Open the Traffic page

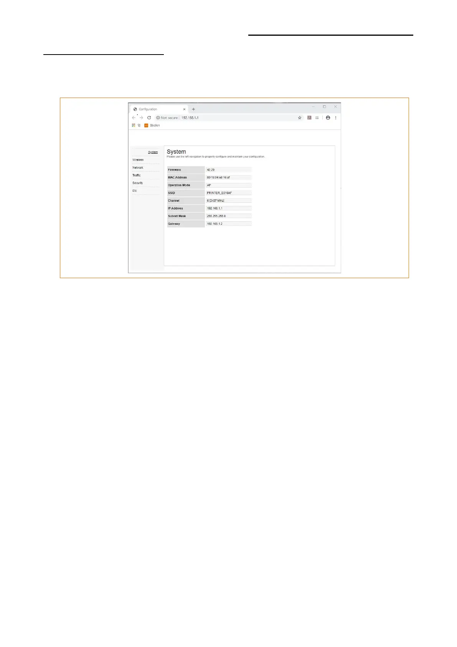tap(137, 175)
